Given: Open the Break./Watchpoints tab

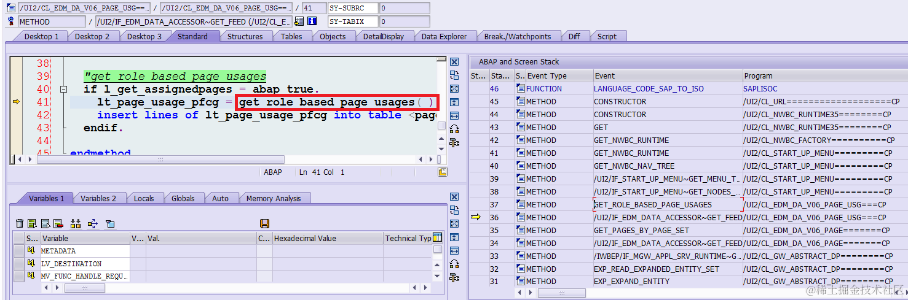Looking at the screenshot, I should tap(518, 37).
